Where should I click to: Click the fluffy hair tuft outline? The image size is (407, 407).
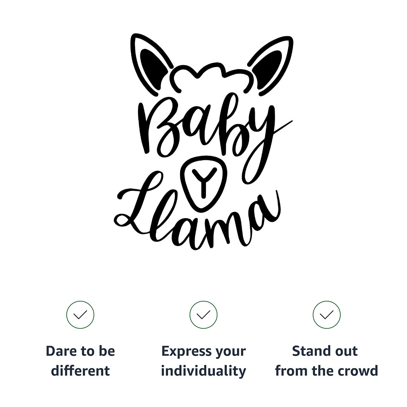pyautogui.click(x=211, y=76)
